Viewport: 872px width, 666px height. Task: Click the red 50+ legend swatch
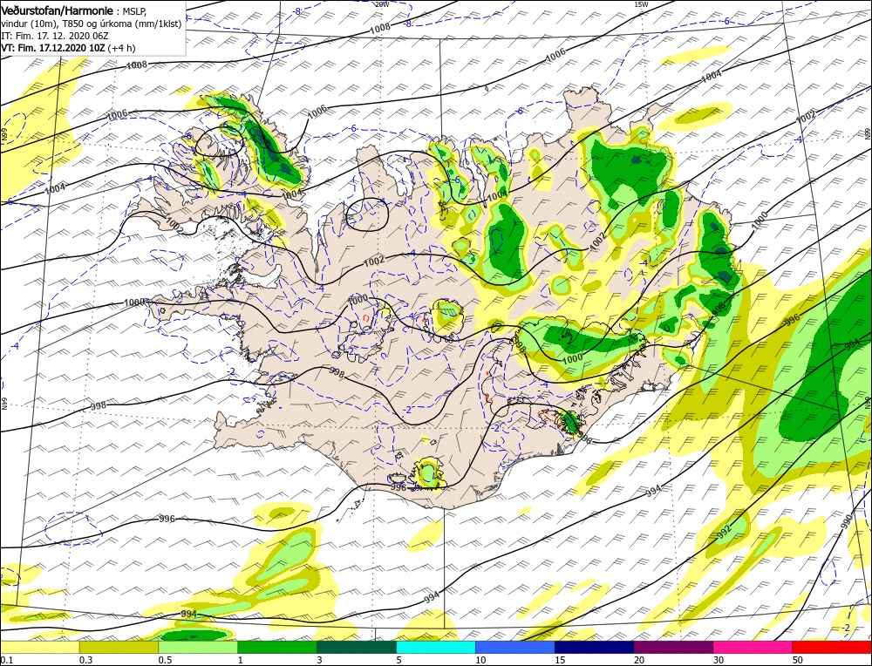click(x=832, y=647)
